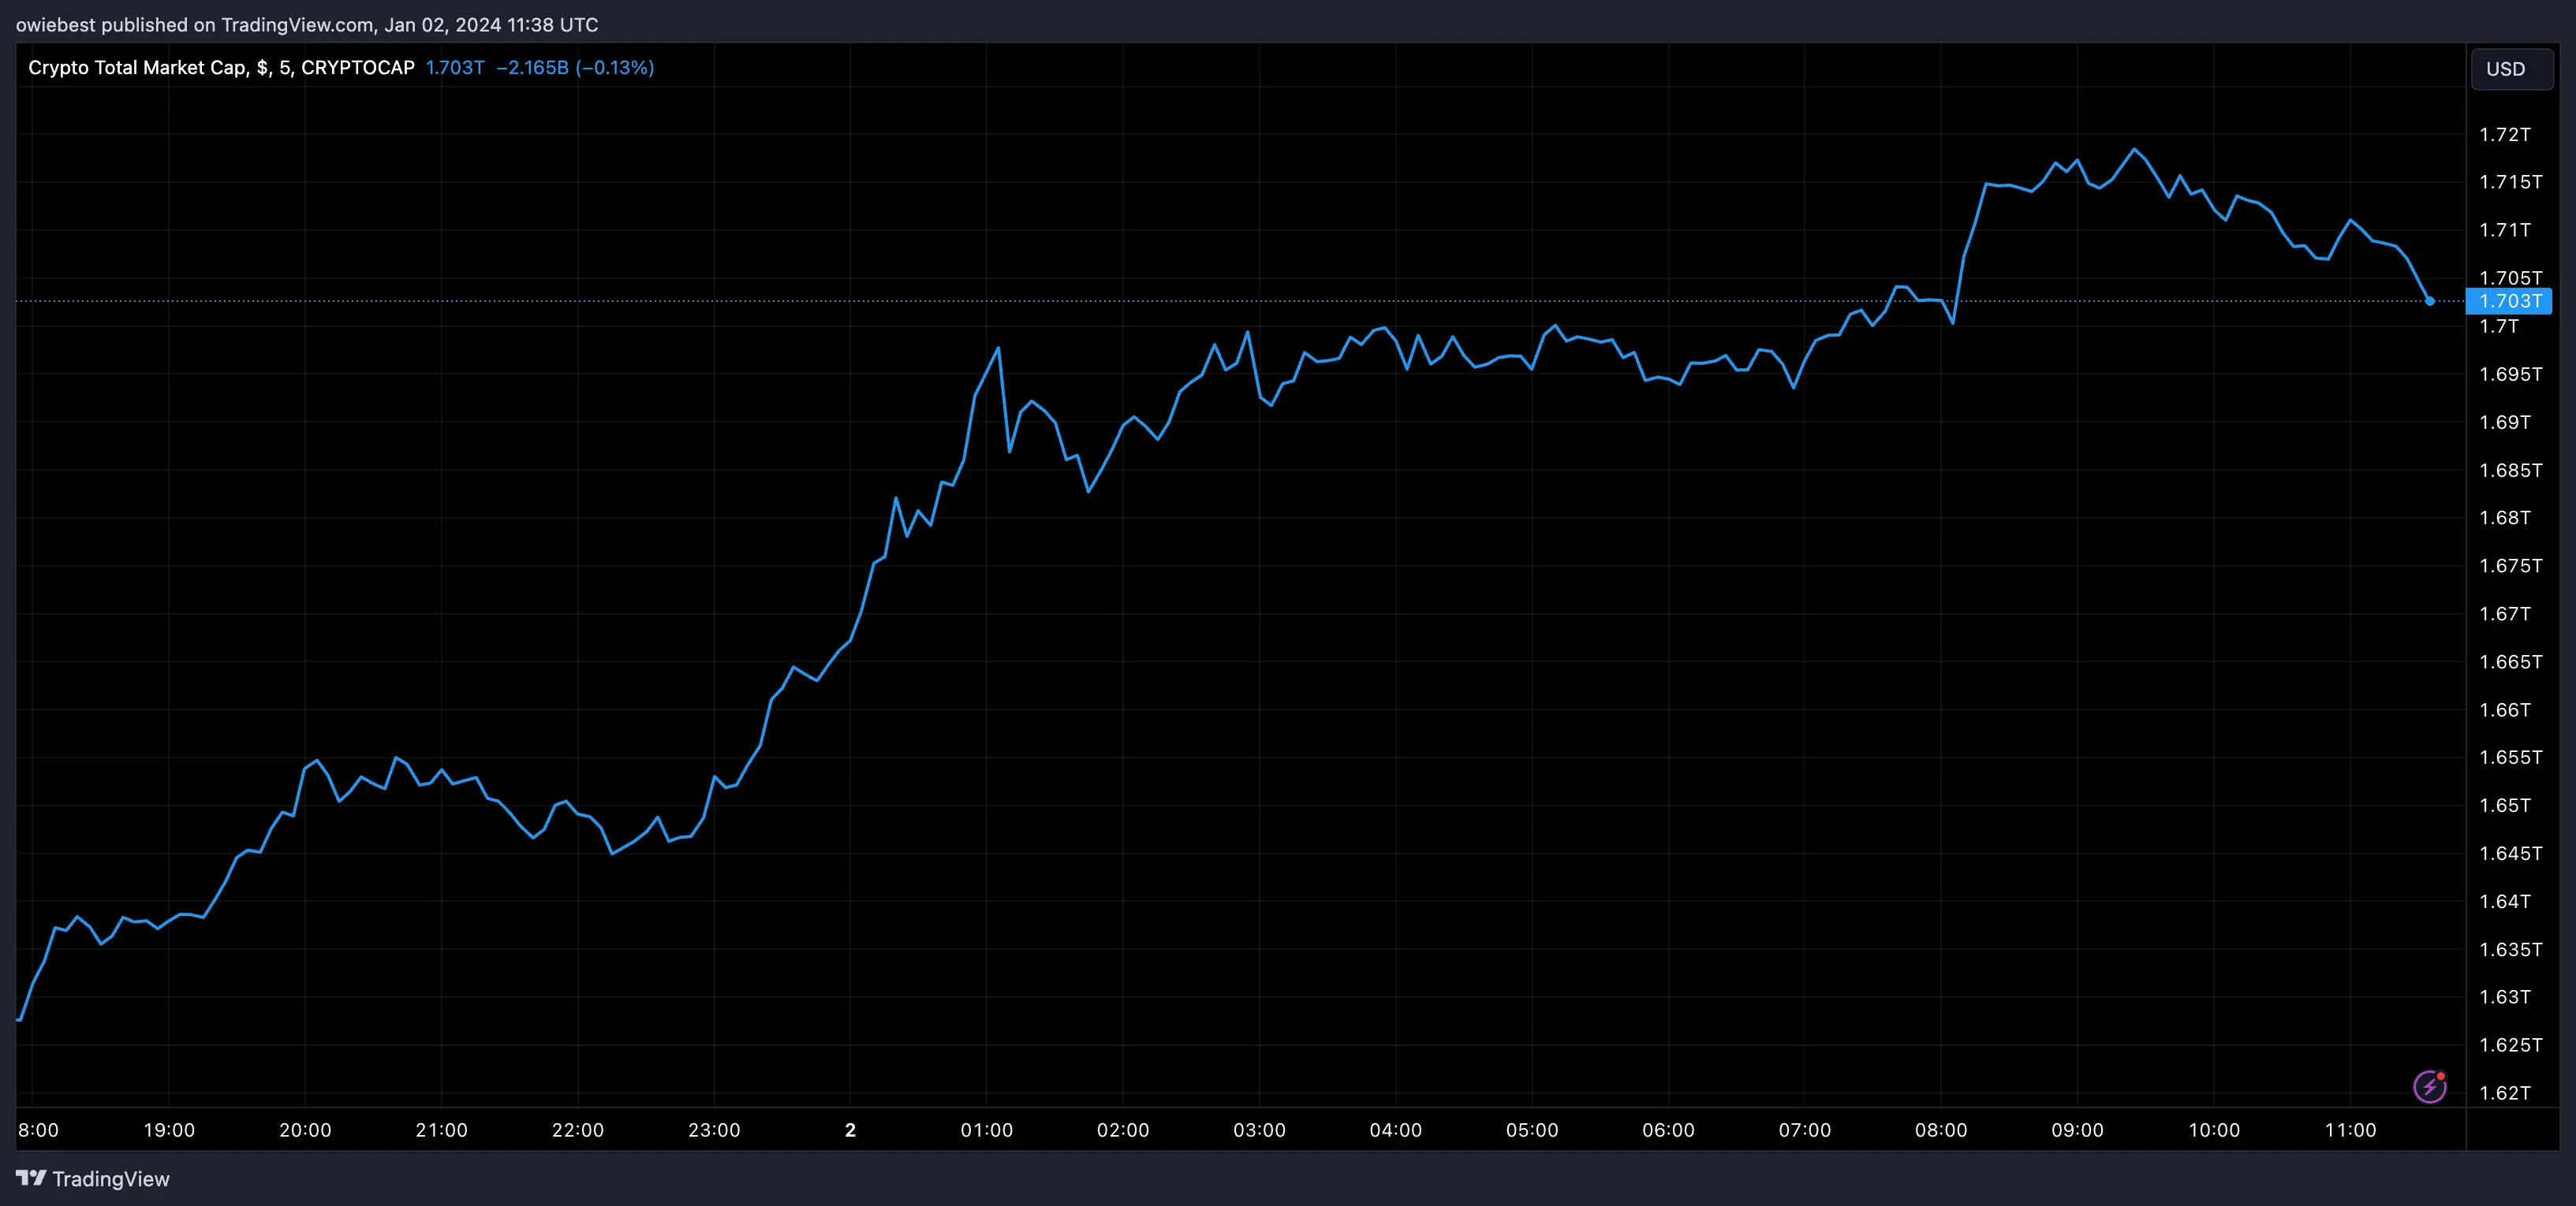2576x1206 pixels.
Task: Click the 1.703T price label on the right scale
Action: [2511, 301]
